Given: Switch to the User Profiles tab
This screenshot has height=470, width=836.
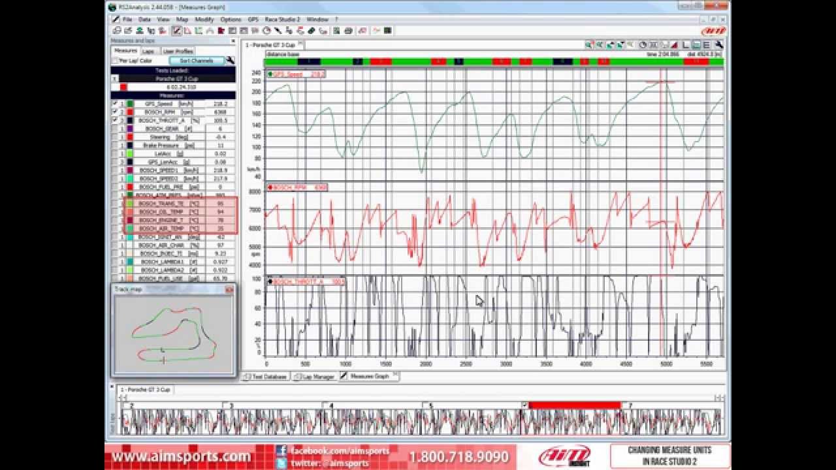Looking at the screenshot, I should [x=178, y=51].
